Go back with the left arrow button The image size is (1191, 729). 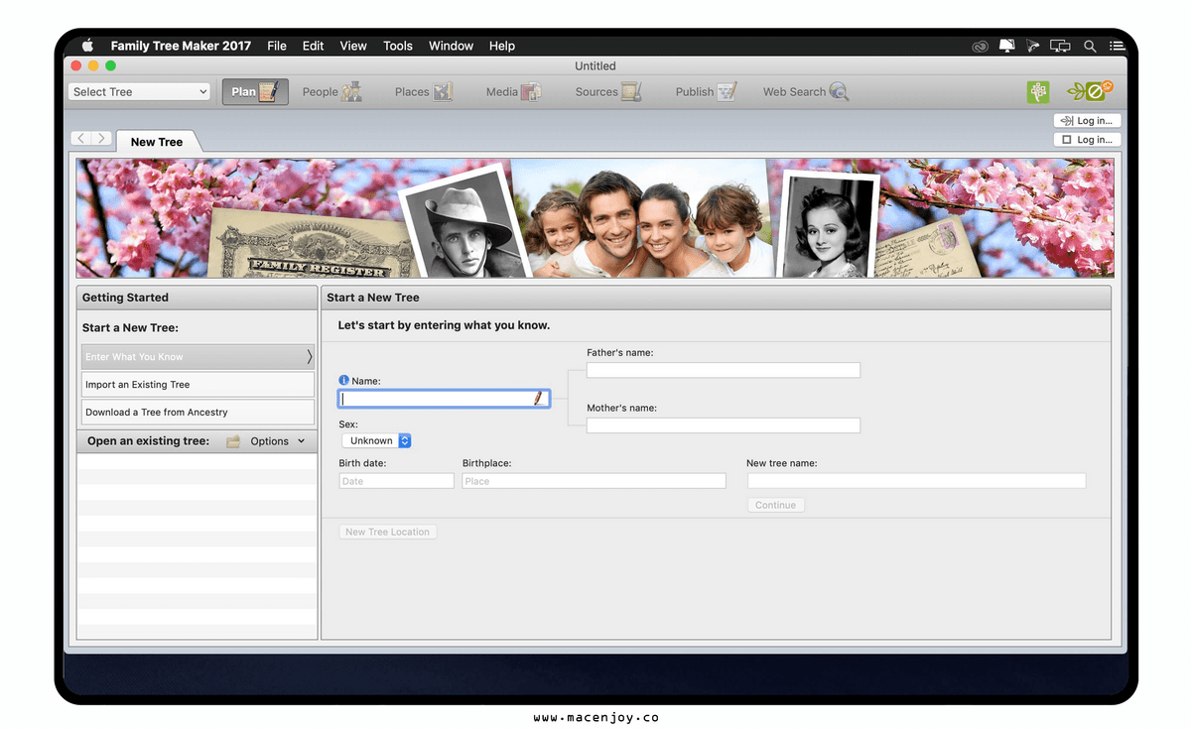tap(80, 139)
